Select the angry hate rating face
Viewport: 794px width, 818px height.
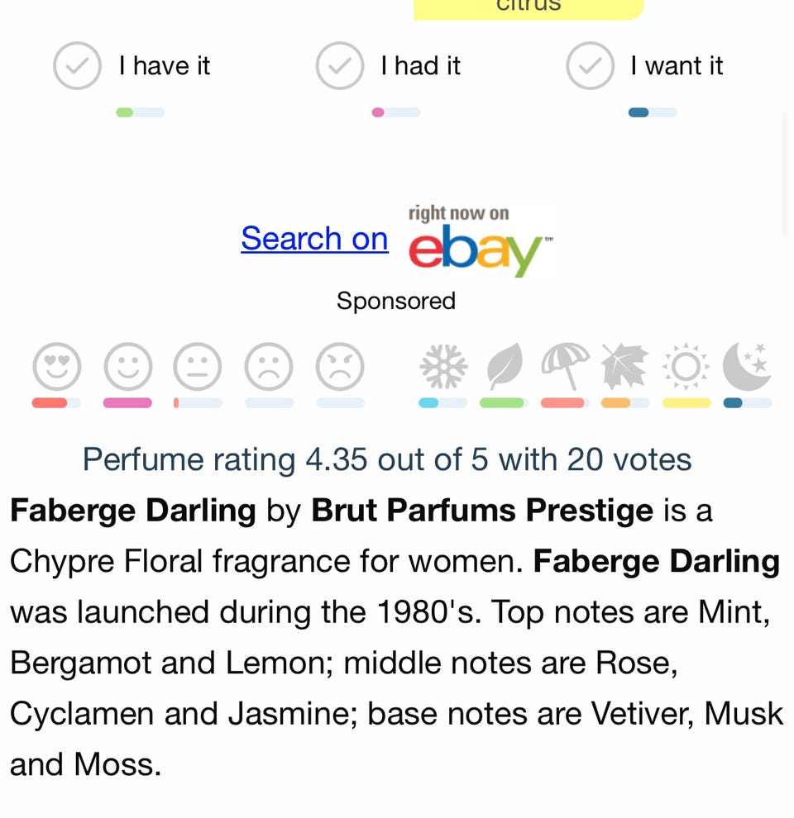340,367
